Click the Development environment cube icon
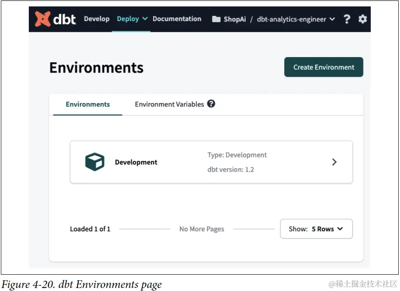The width and height of the screenshot is (400, 291). 95,162
